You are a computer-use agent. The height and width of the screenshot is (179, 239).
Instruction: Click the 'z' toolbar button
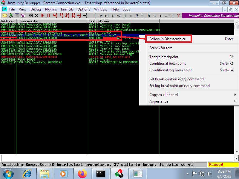coord(154,16)
